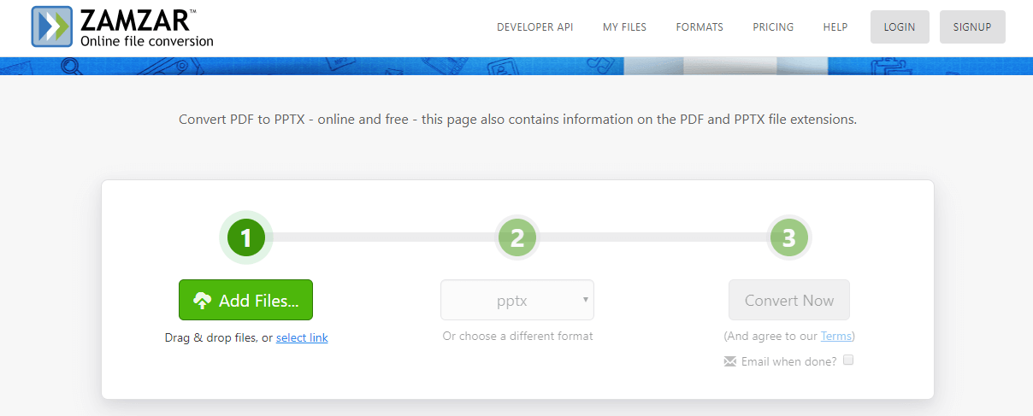Click the 'Or choose a different format' text
The height and width of the screenshot is (416, 1033).
coord(517,337)
